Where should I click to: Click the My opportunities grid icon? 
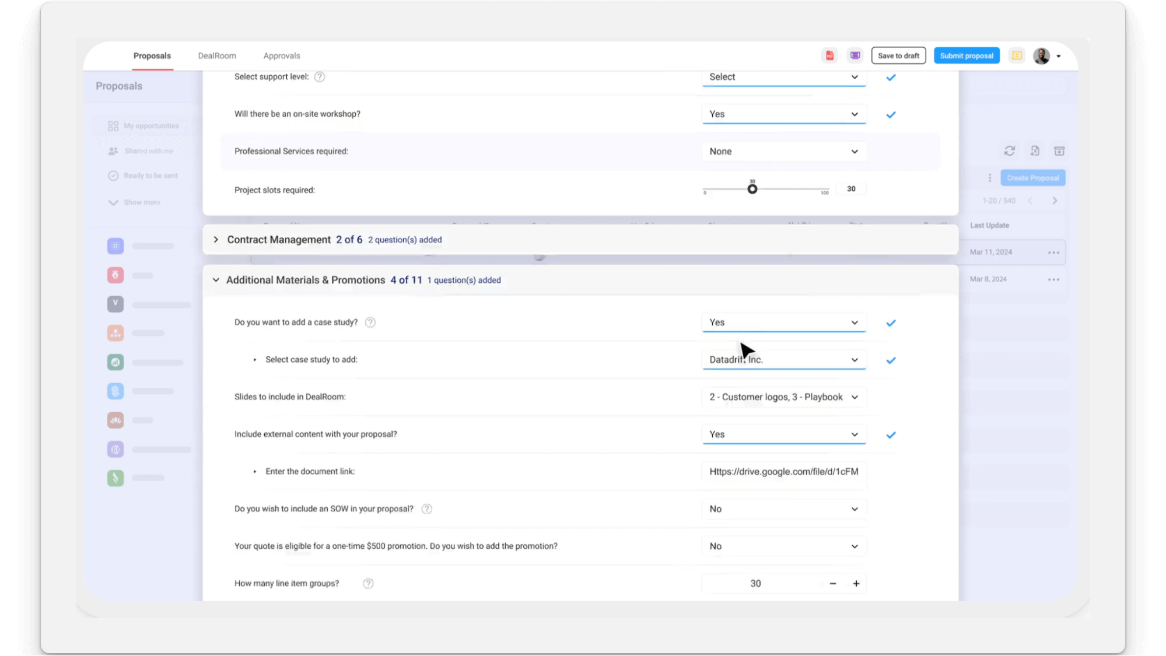[113, 126]
